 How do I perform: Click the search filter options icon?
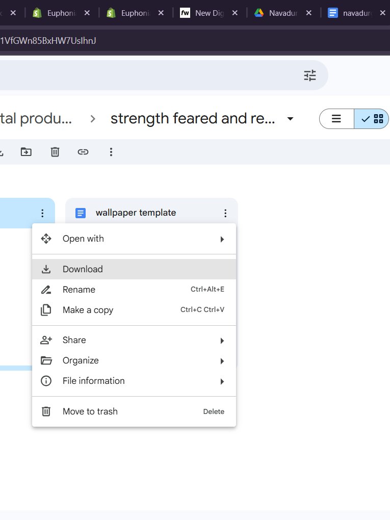coord(310,75)
